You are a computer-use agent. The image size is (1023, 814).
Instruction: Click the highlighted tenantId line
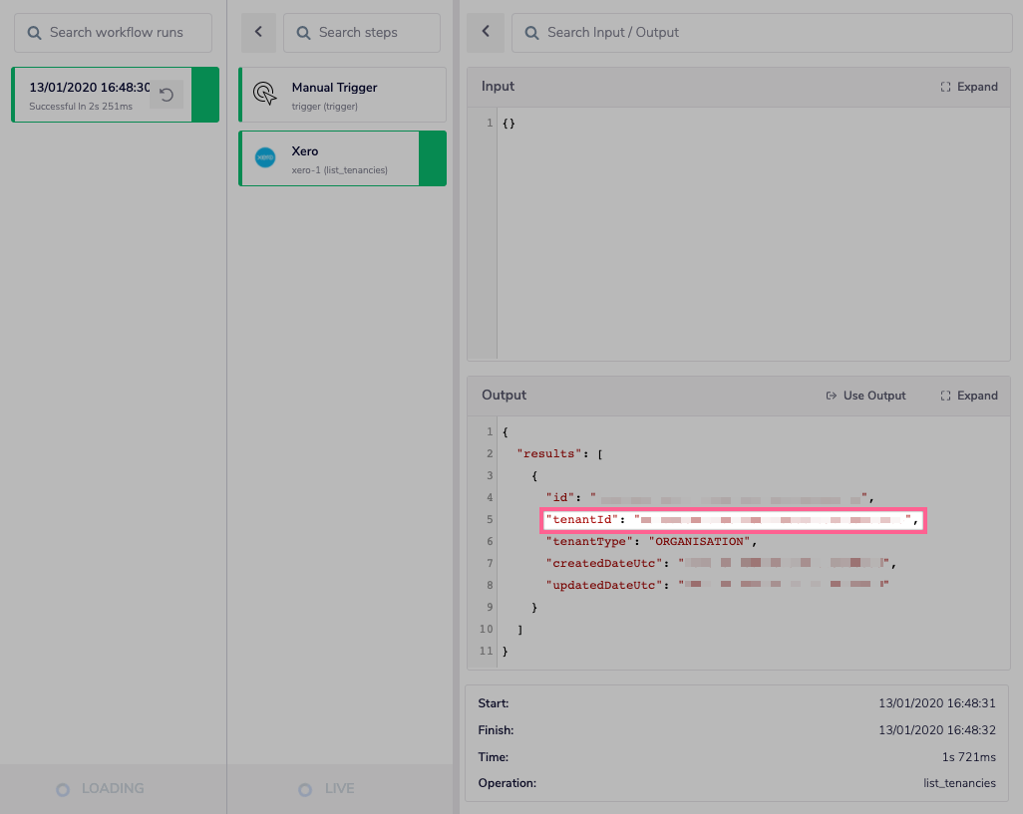(733, 519)
